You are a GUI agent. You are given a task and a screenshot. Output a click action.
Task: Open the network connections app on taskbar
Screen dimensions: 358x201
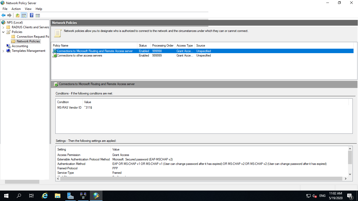pyautogui.click(x=83, y=196)
